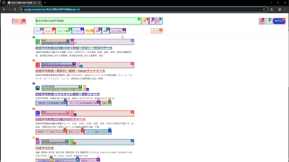Viewport: 289px width, 162px height.
Task: Open the ツール options
Action: [x=157, y=31]
